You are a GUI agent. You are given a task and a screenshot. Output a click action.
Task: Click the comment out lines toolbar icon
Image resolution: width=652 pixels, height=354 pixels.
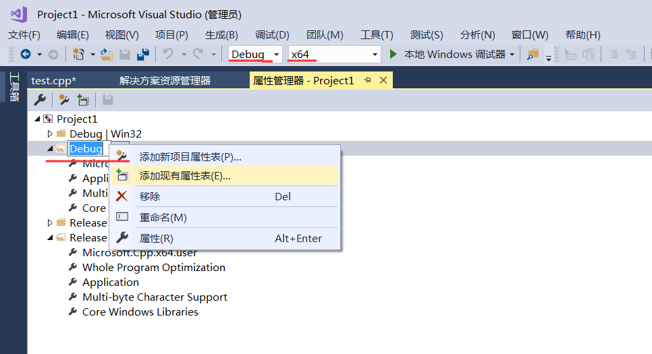click(x=614, y=55)
